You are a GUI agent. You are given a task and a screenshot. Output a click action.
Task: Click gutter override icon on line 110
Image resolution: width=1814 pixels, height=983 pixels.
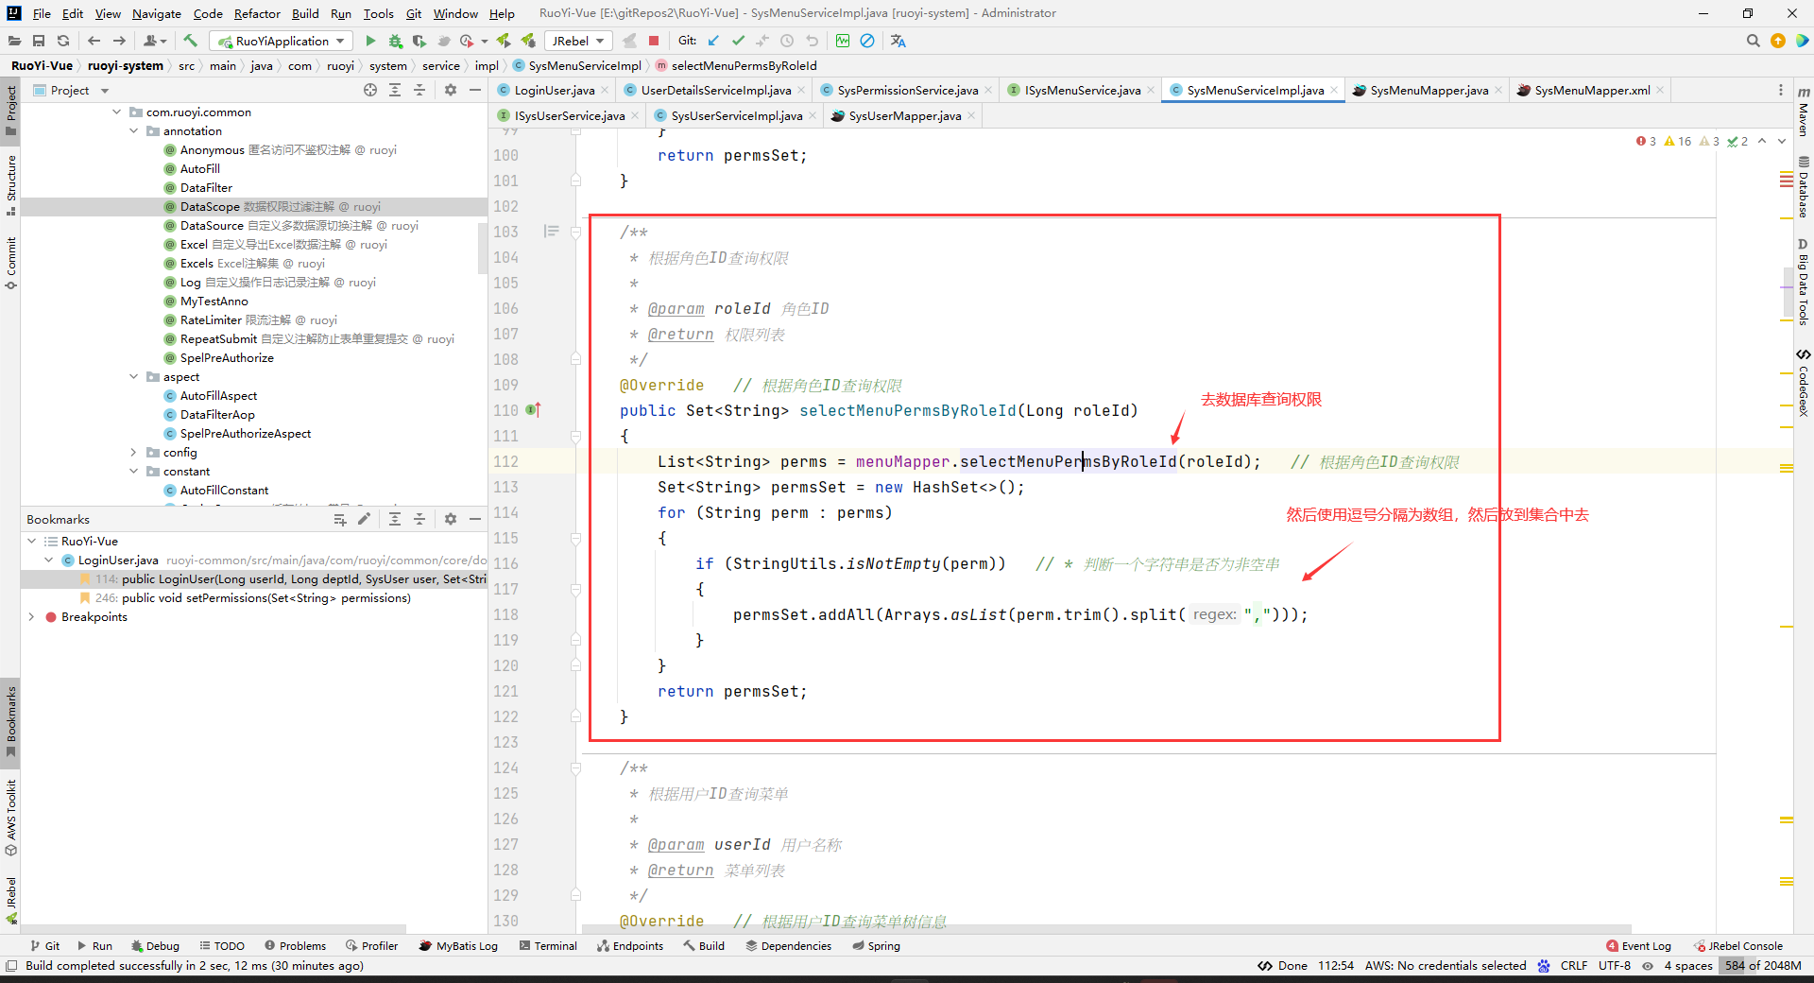click(534, 410)
